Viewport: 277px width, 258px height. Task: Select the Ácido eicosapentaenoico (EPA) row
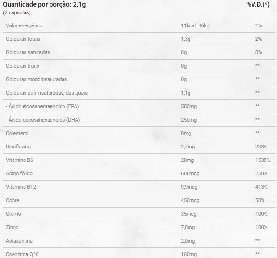139,106
